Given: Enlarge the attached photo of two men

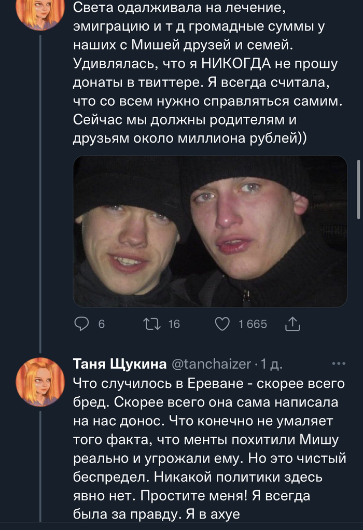Looking at the screenshot, I should (210, 231).
